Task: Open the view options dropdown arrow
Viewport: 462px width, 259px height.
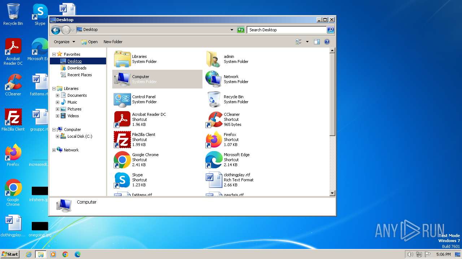Action: point(307,42)
